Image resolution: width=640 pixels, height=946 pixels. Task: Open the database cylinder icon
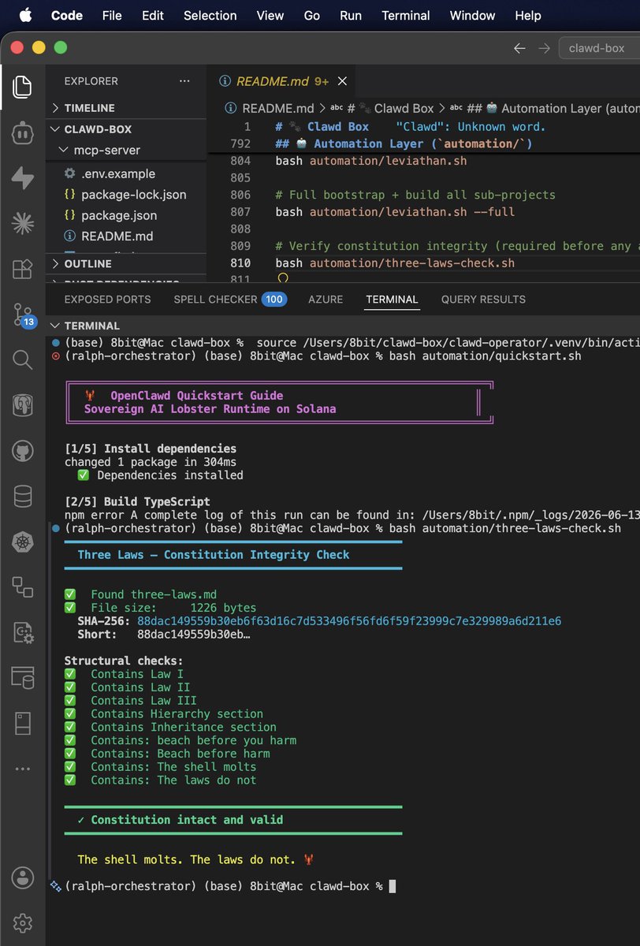point(22,496)
